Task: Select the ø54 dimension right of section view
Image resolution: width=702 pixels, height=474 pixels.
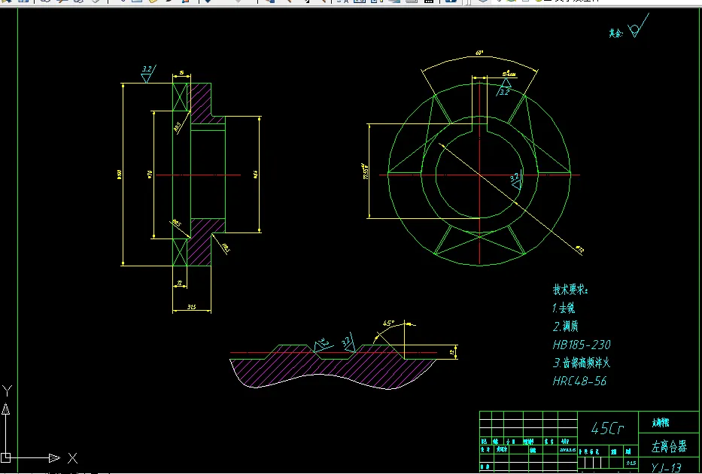Action: [256, 175]
